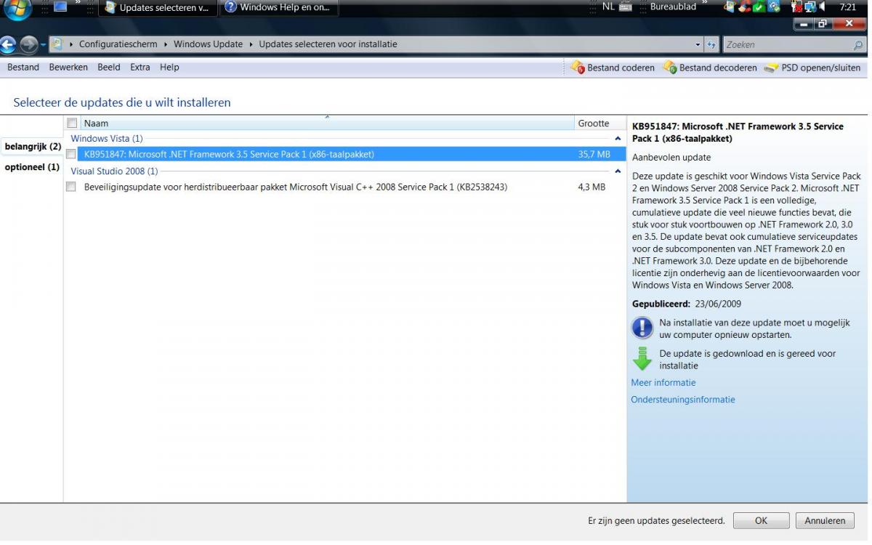Click the Refresh icon beside the address bar

pyautogui.click(x=711, y=44)
